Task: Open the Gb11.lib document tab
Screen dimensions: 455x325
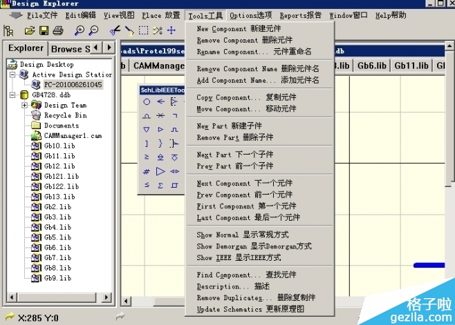Action: [x=409, y=66]
